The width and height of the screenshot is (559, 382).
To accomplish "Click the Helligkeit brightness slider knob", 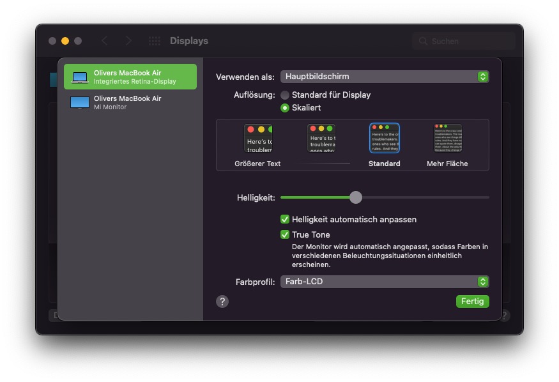I will [356, 198].
